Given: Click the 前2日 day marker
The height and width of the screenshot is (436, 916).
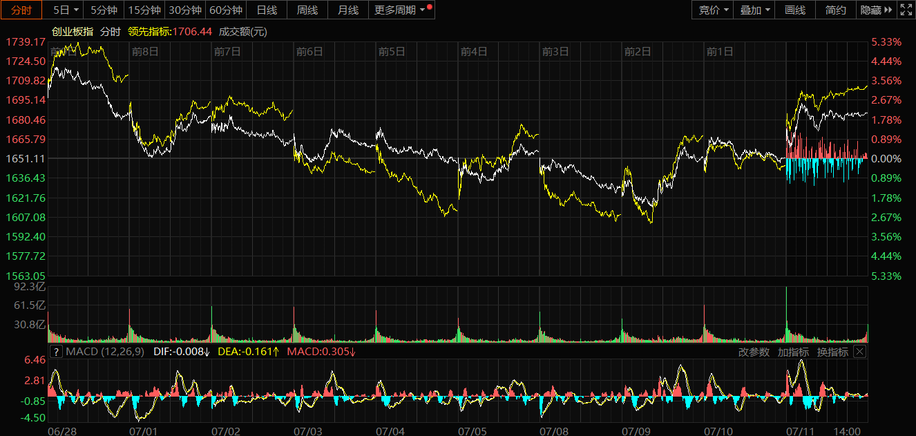Looking at the screenshot, I should click(x=638, y=51).
